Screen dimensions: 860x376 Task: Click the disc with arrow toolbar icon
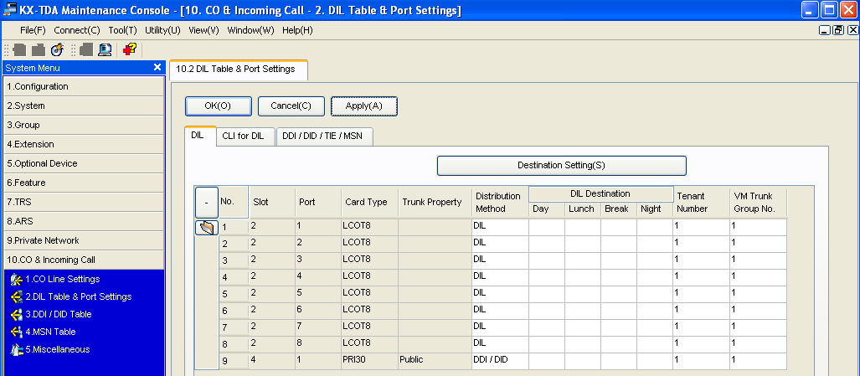coord(57,50)
